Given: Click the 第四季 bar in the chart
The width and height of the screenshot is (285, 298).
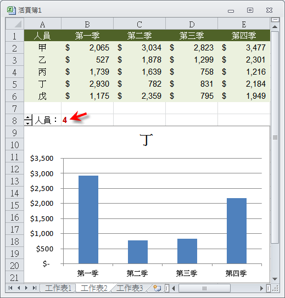Looking at the screenshot, I should 237,230.
